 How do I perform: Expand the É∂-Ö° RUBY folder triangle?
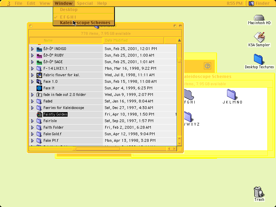pyautogui.click(x=32, y=56)
